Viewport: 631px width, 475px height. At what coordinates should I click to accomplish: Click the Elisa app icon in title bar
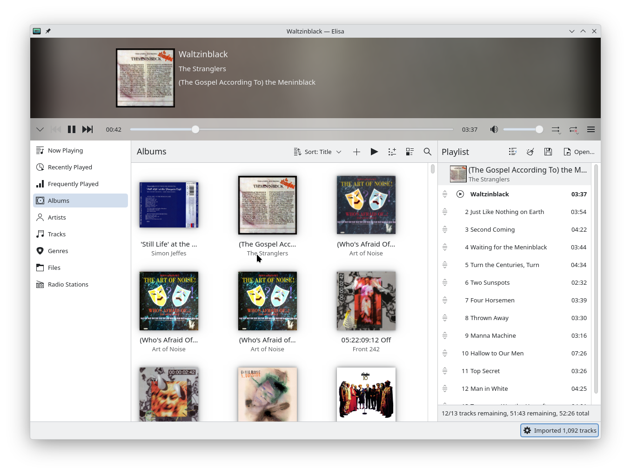pyautogui.click(x=37, y=31)
